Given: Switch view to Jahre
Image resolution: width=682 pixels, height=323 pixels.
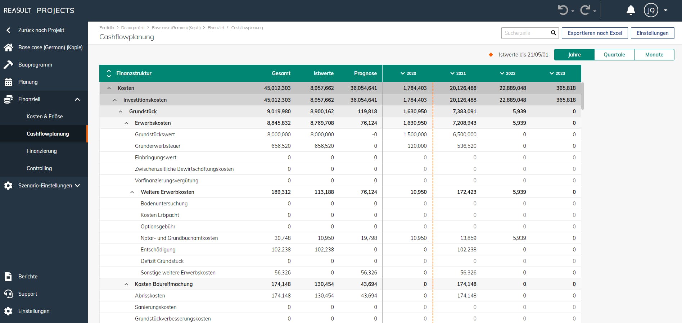Looking at the screenshot, I should [574, 55].
